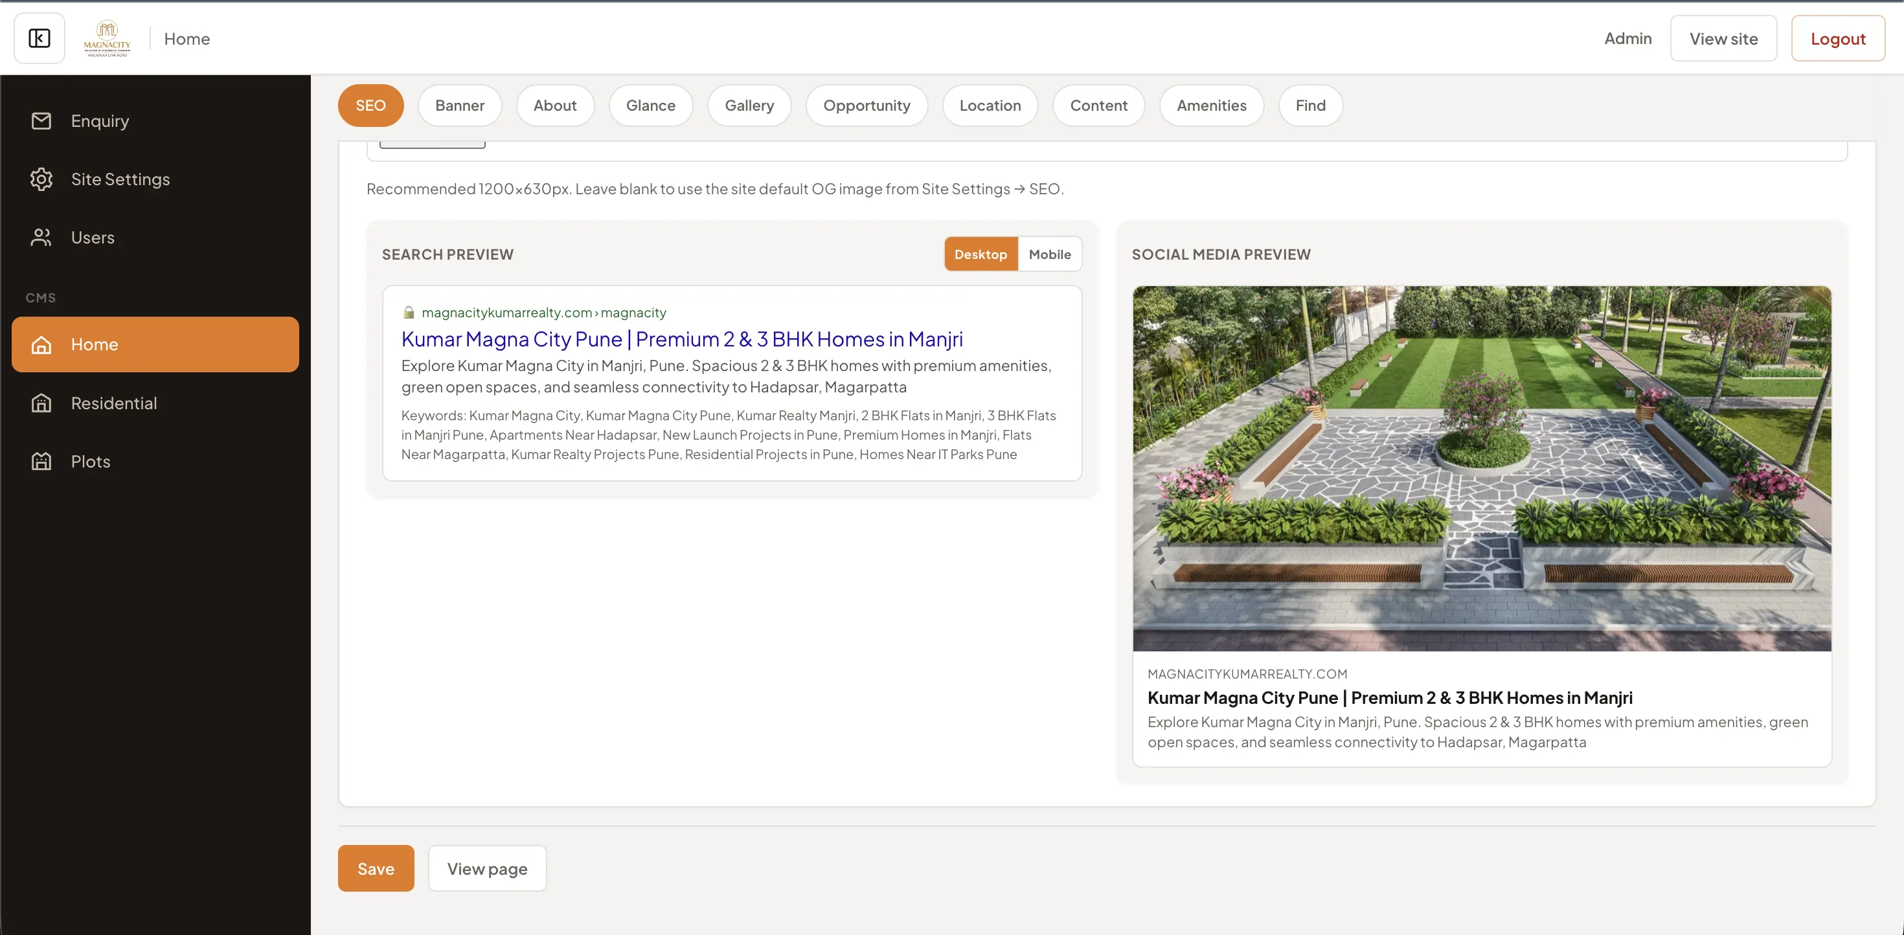Log out with the Logout button
This screenshot has height=935, width=1904.
click(1838, 38)
